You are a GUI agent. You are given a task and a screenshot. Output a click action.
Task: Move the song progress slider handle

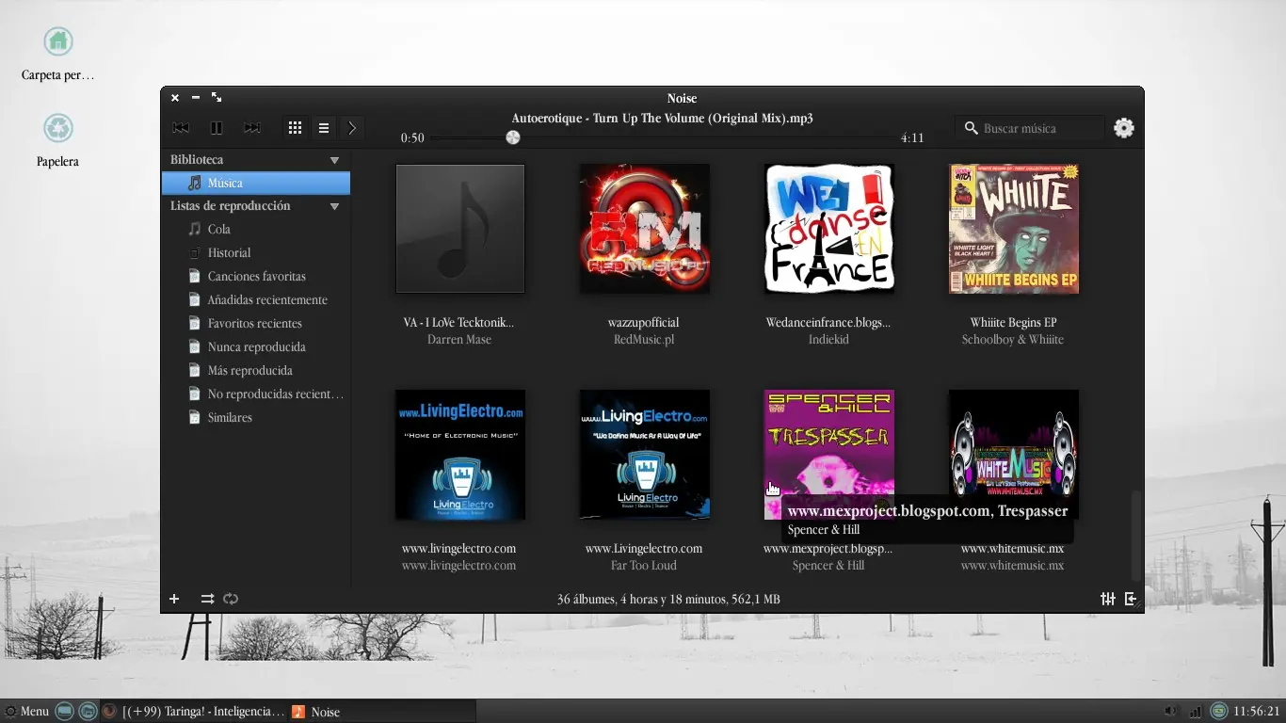click(x=513, y=137)
